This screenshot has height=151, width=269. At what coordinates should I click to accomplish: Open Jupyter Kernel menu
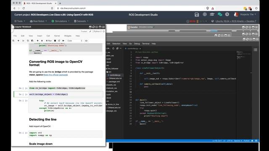tap(57, 36)
